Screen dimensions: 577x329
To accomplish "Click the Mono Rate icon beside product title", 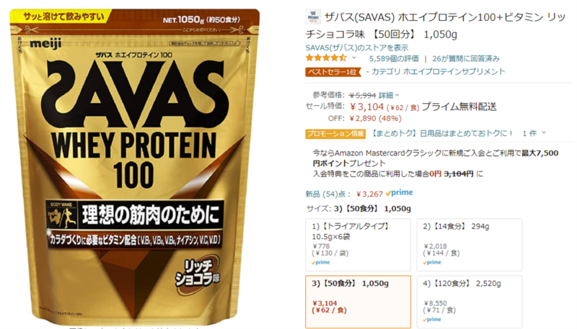I will (x=313, y=17).
